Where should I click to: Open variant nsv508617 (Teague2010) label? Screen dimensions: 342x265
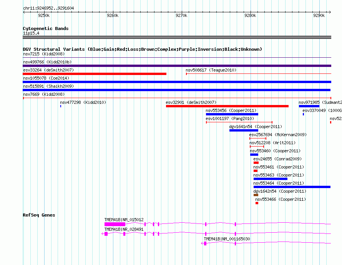[x=211, y=70]
